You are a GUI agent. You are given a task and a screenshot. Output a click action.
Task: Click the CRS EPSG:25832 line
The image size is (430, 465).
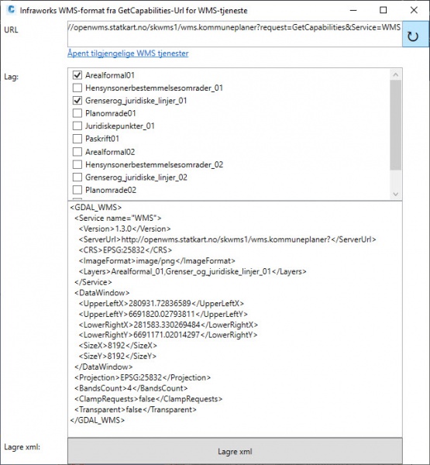(126, 250)
